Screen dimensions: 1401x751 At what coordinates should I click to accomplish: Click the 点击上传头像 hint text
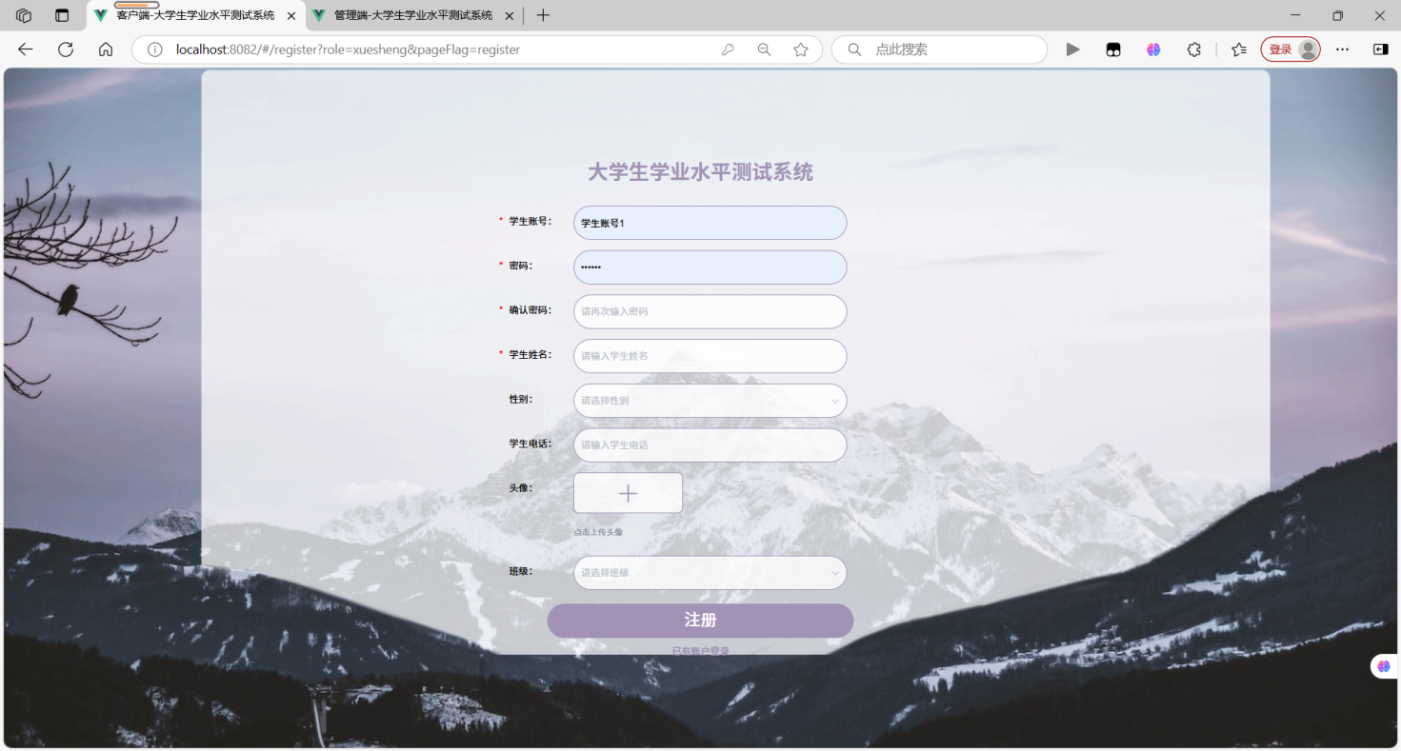click(x=598, y=532)
